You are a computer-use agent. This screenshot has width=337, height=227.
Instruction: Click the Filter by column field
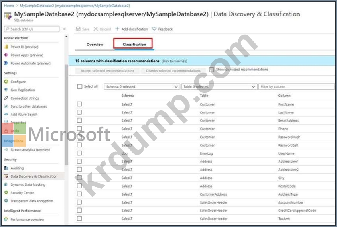coord(296,86)
